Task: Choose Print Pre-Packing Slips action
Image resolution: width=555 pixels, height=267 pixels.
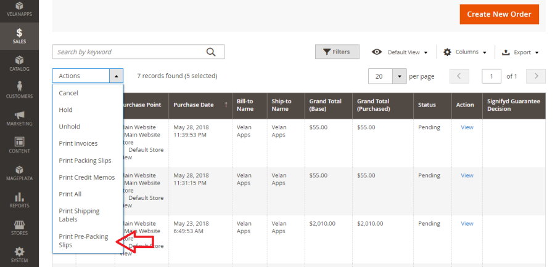Action: (x=88, y=241)
